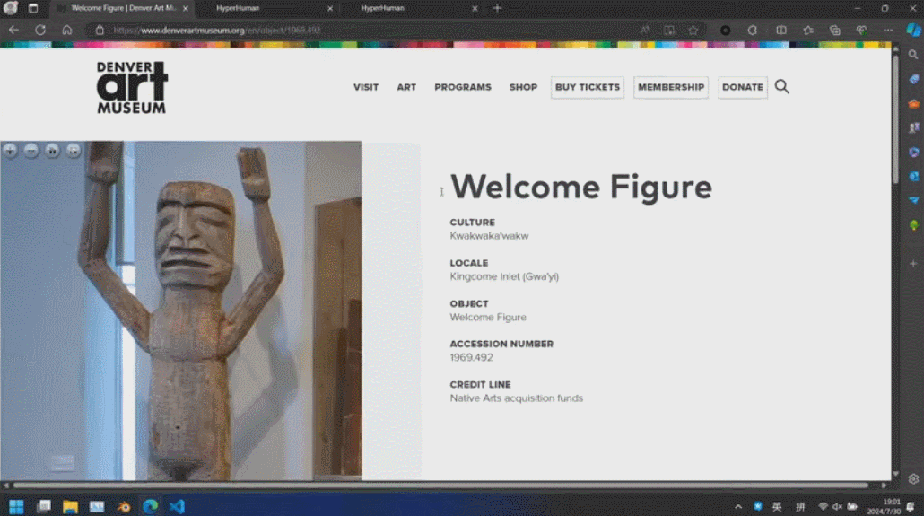Toggle full page view of the artwork image

coord(73,151)
